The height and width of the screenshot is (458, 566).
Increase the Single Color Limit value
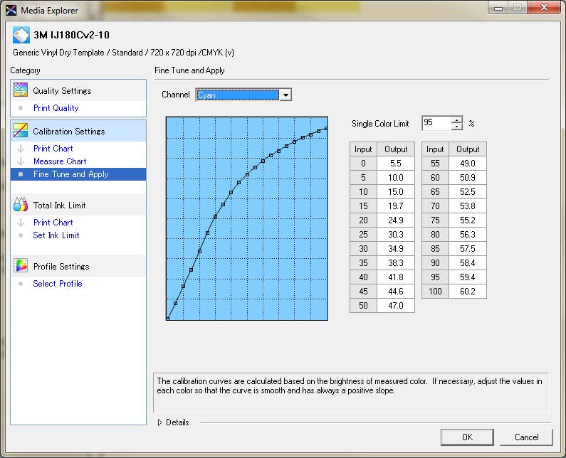click(457, 120)
